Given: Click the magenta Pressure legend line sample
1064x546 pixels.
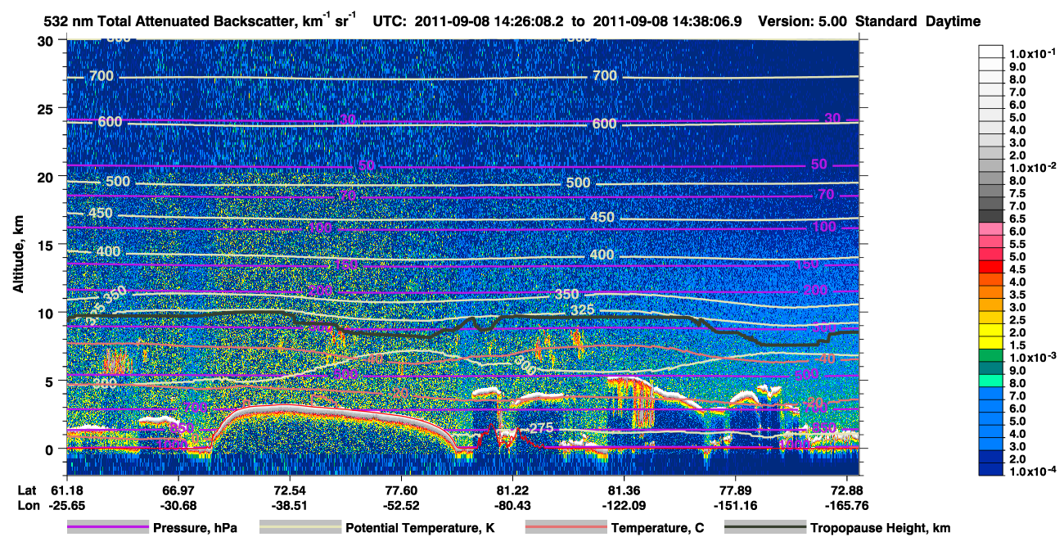Looking at the screenshot, I should click(x=108, y=528).
